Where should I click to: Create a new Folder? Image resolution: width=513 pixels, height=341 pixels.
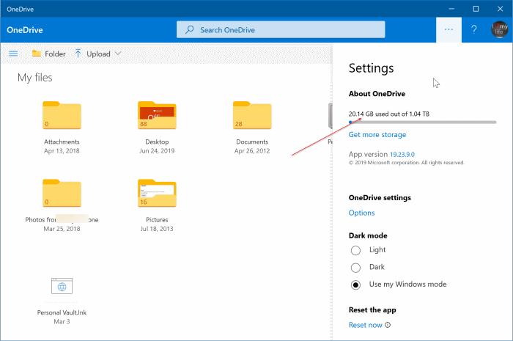click(49, 54)
